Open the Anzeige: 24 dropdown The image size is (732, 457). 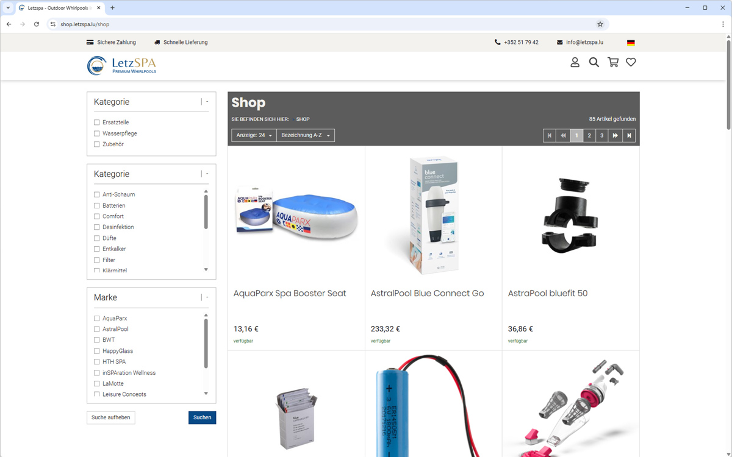(254, 135)
